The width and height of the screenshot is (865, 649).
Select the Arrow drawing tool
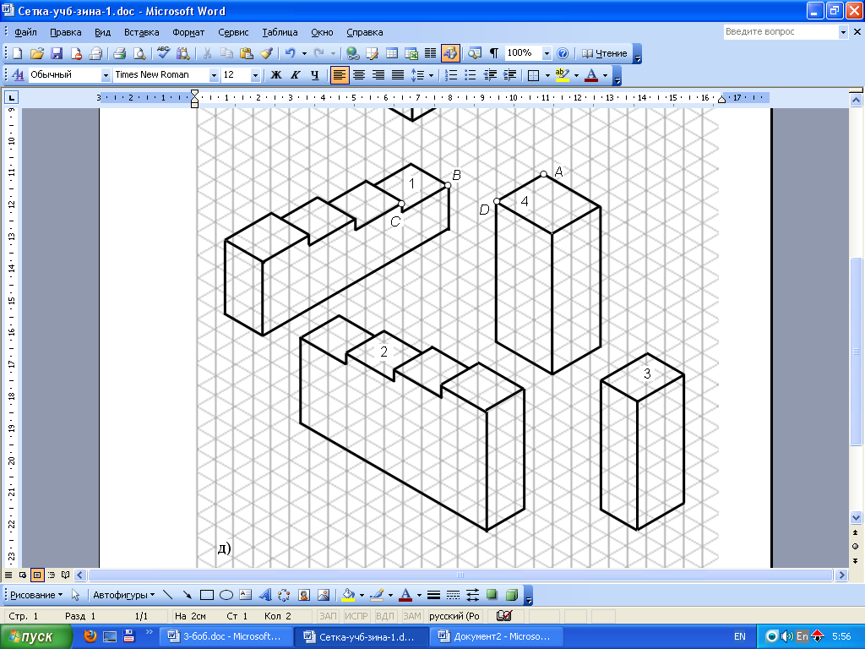188,595
